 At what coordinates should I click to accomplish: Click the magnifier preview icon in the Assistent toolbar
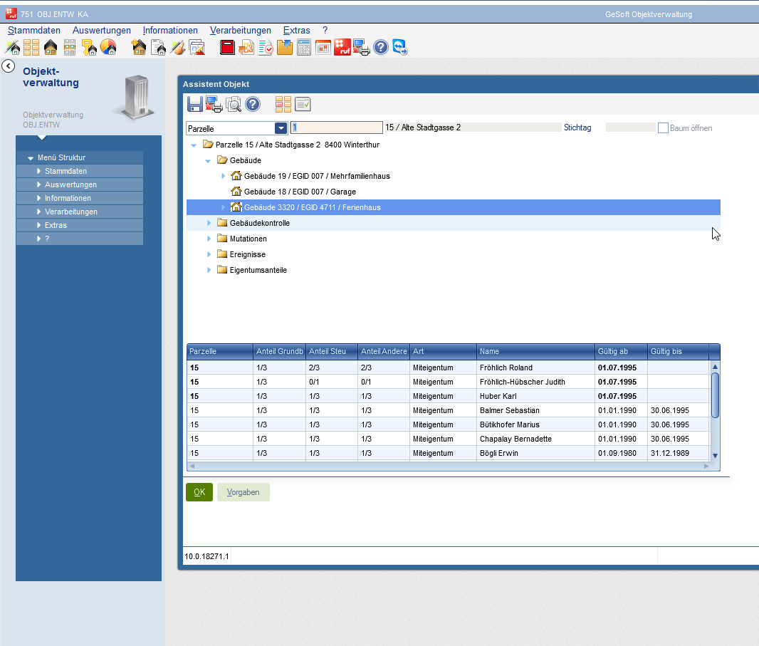(234, 104)
